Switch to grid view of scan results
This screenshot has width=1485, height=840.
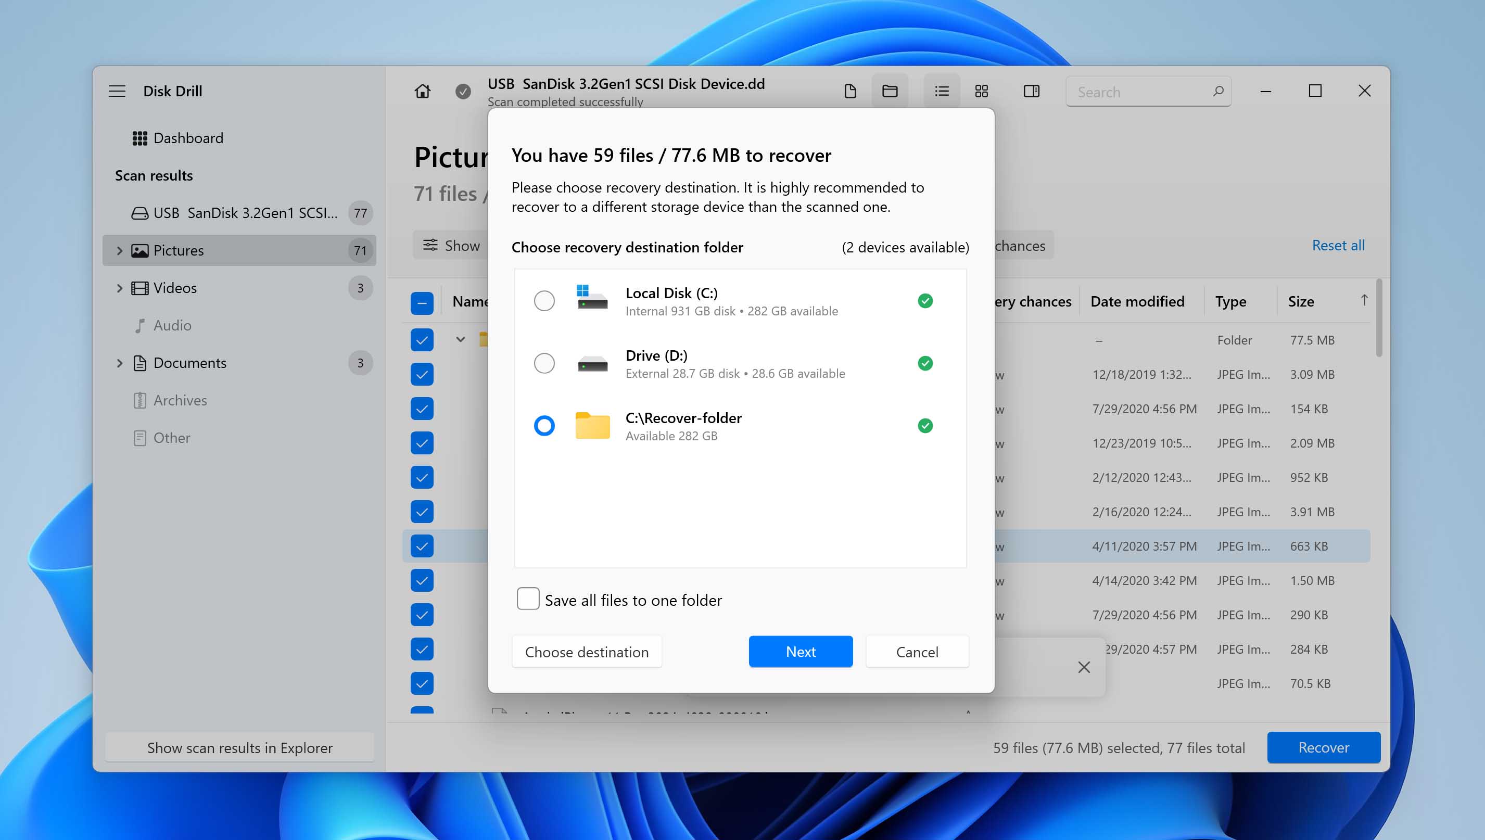[981, 91]
